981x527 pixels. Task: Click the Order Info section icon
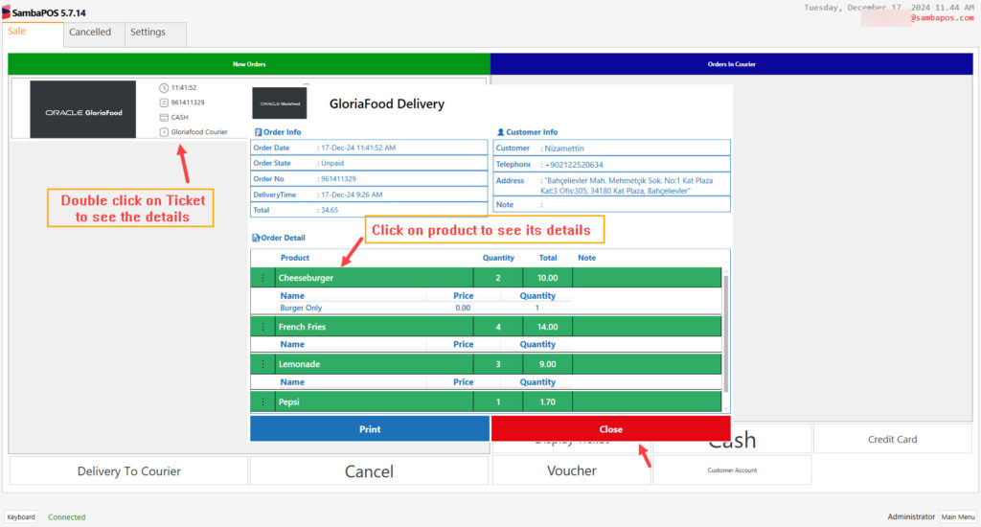(258, 132)
